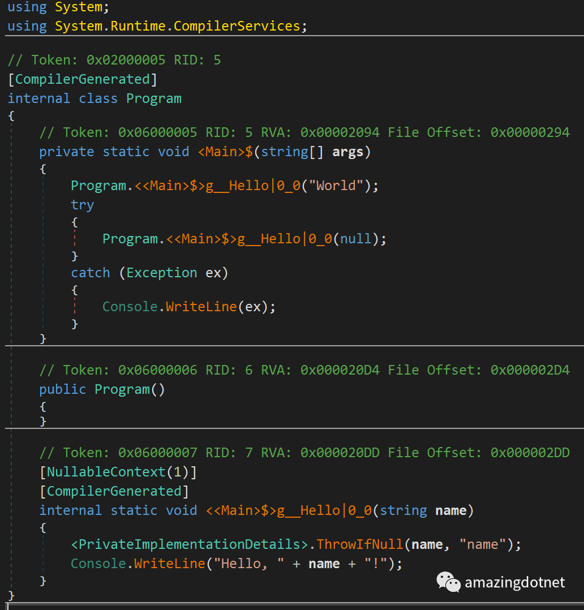Click the 'class' keyword
584x610 pixels.
point(98,98)
